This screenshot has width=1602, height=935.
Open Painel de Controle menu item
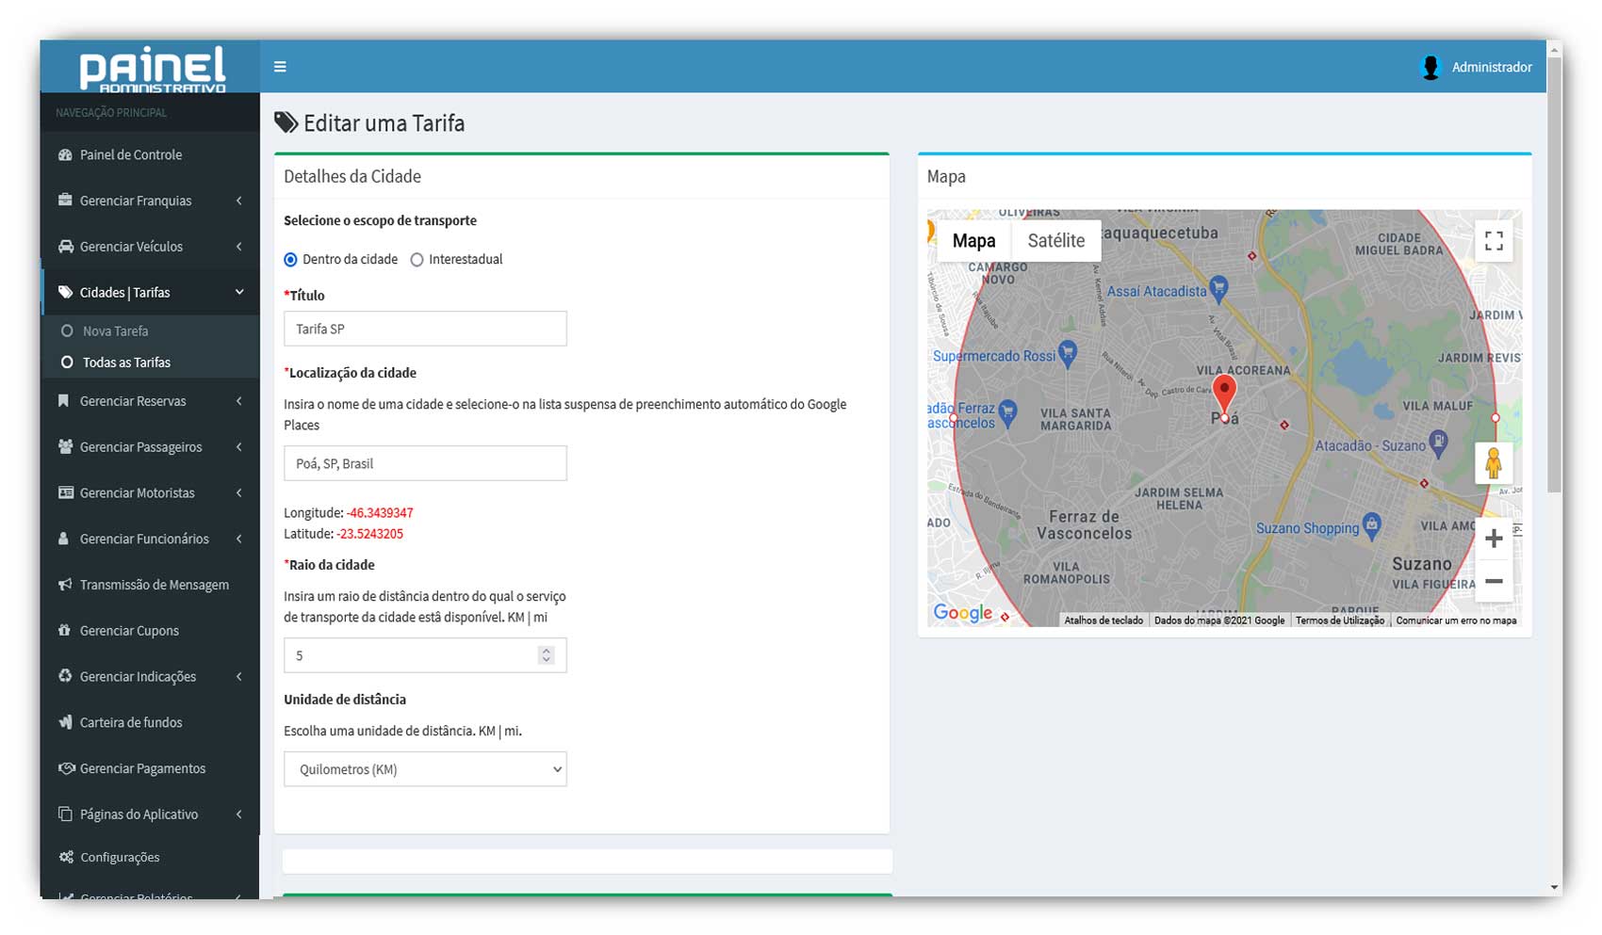pyautogui.click(x=151, y=154)
